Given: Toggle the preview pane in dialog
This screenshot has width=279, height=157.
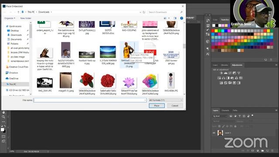Looking at the screenshot, I should (175, 18).
